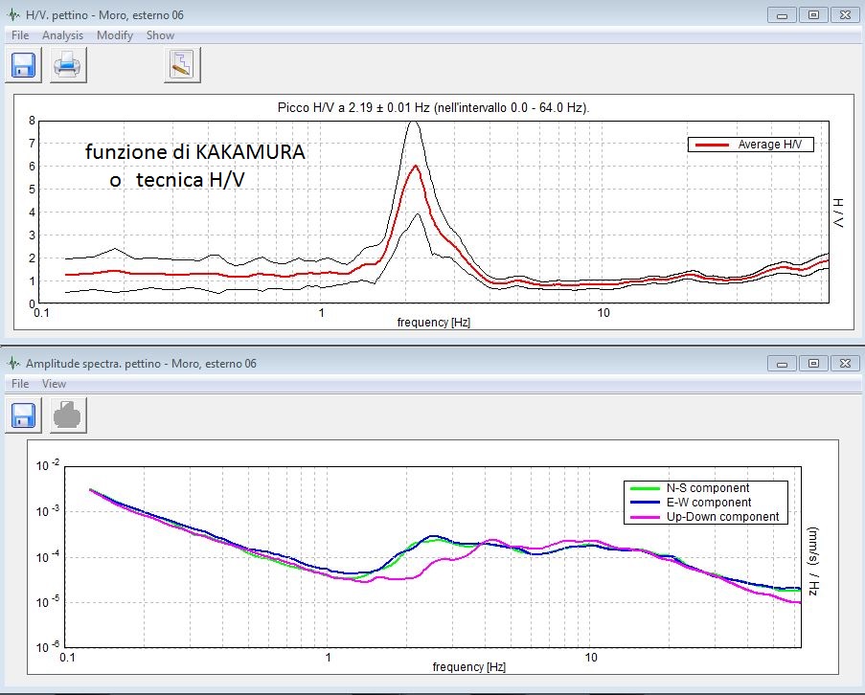Click the magenta Up-Down component legend entry
The image size is (865, 695).
tap(704, 517)
